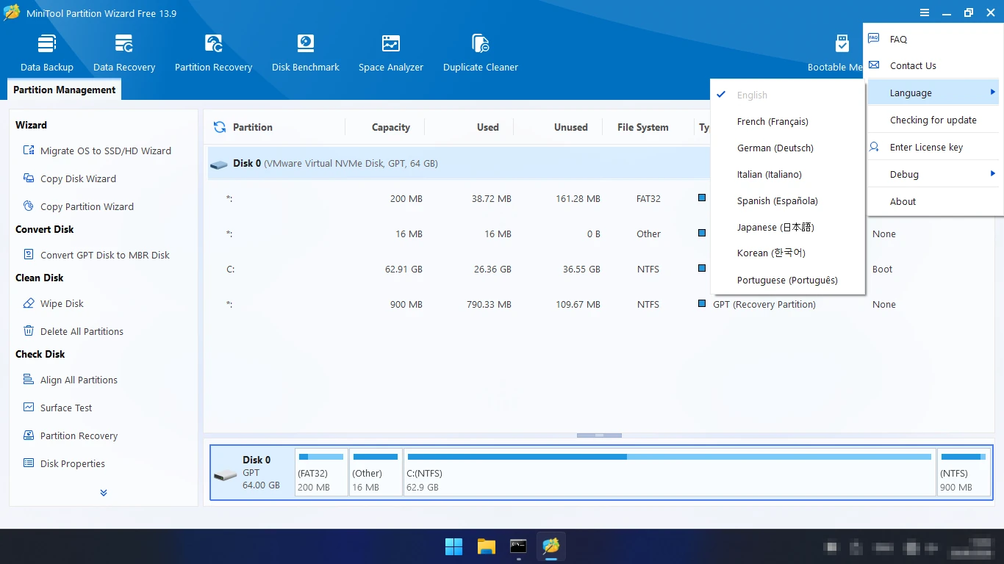Click the Convert GPT Disk to MBR icon

(29, 255)
